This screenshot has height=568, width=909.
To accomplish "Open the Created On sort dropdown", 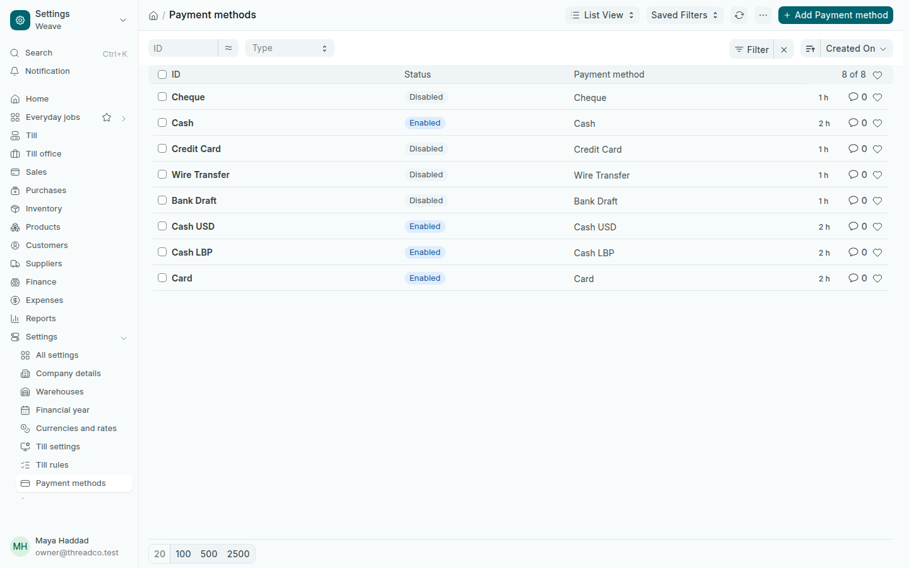I will [856, 49].
